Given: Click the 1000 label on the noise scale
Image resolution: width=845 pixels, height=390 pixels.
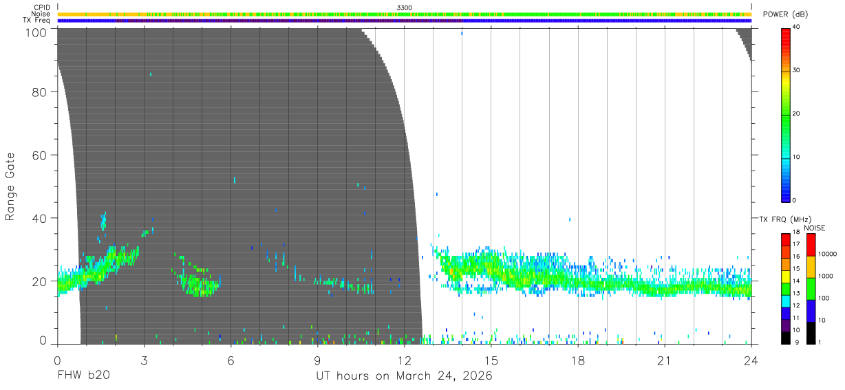Looking at the screenshot, I should (x=825, y=276).
